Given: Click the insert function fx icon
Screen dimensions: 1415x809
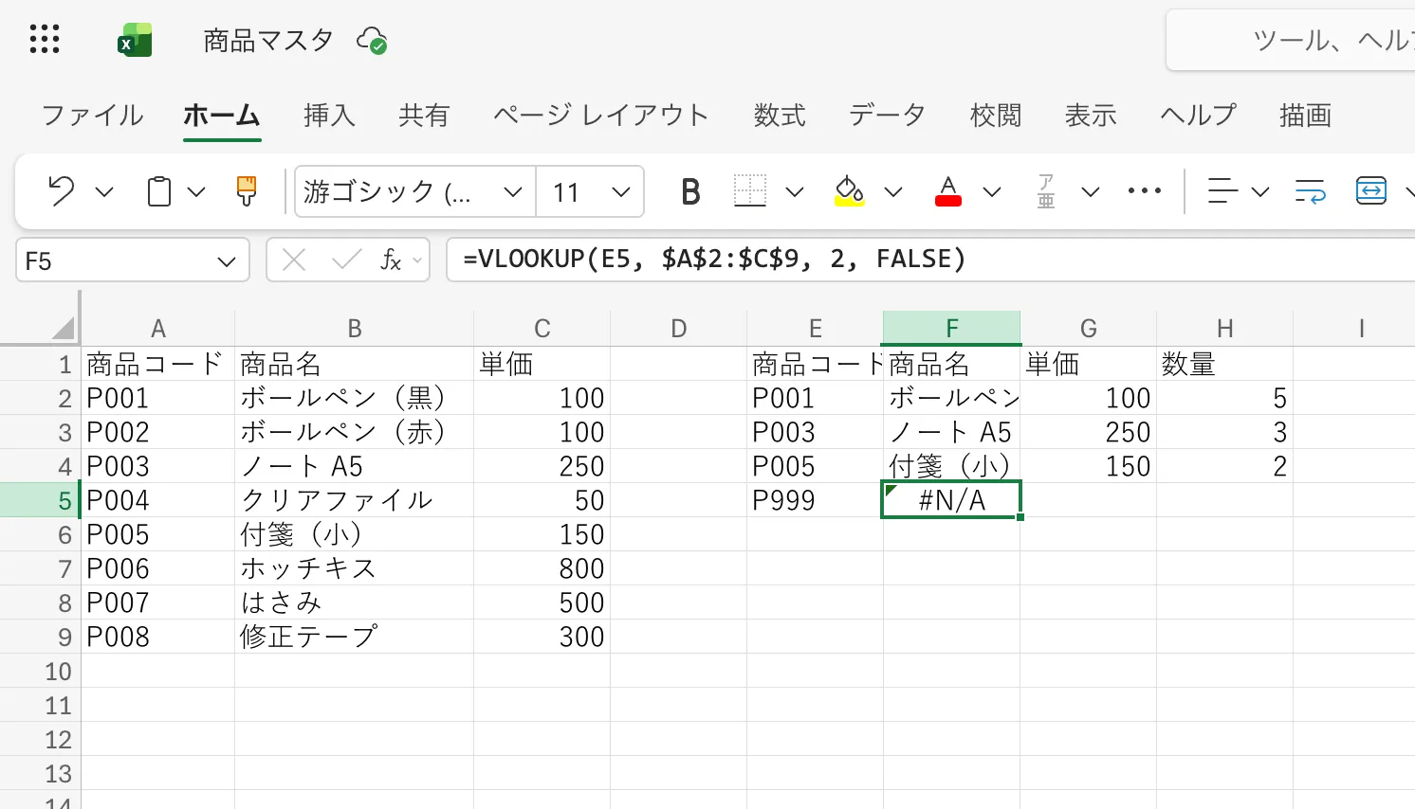Looking at the screenshot, I should 391,260.
